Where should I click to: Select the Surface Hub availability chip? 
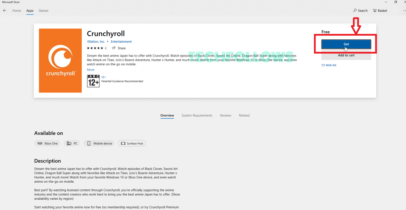point(132,143)
